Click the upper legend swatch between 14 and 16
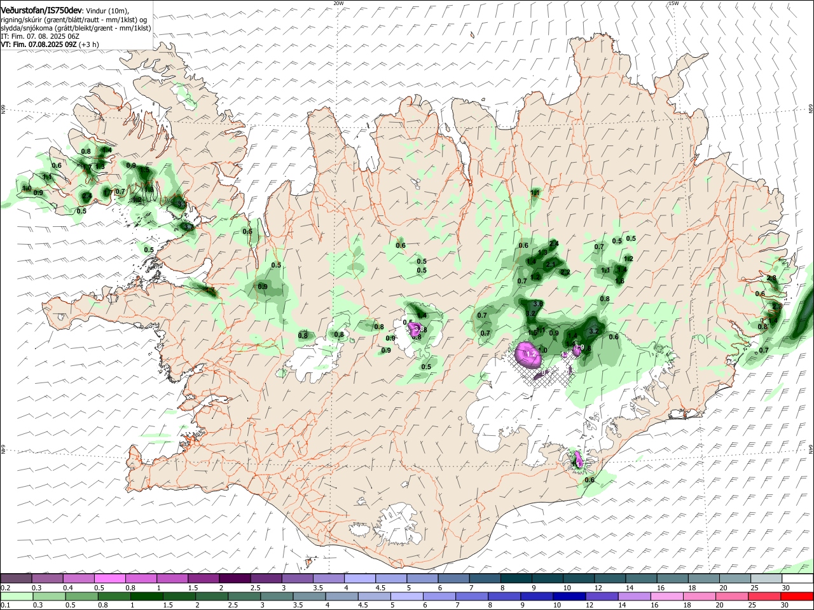 pos(641,579)
